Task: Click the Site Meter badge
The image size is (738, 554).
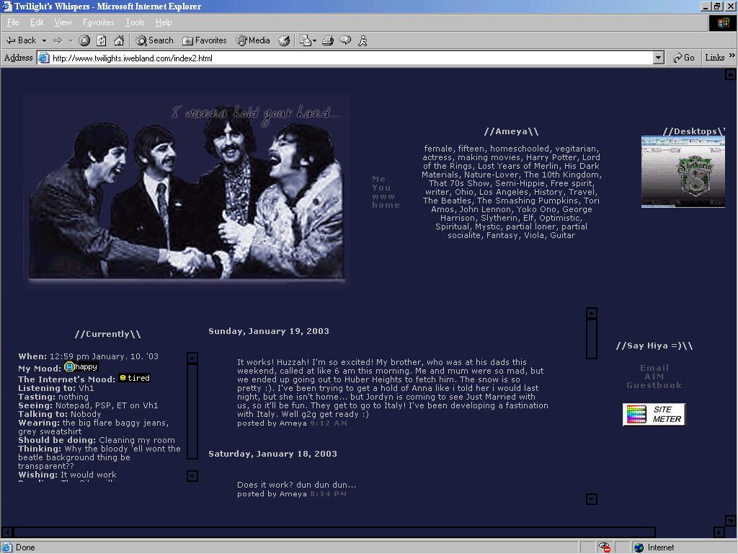Action: tap(654, 415)
